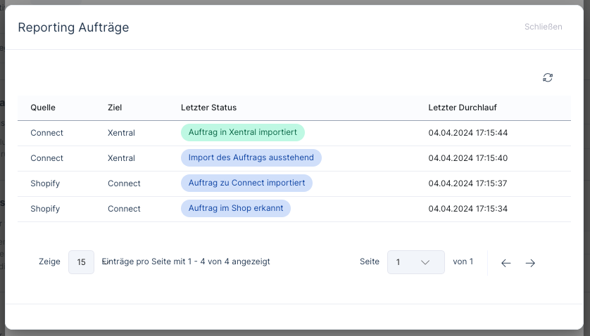Click the timestamp 04.04.2024 17:15:44

[467, 133]
